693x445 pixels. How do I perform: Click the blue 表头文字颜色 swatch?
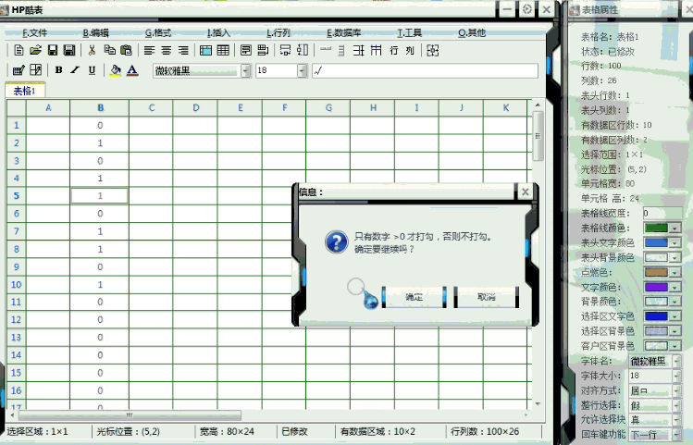tap(656, 243)
